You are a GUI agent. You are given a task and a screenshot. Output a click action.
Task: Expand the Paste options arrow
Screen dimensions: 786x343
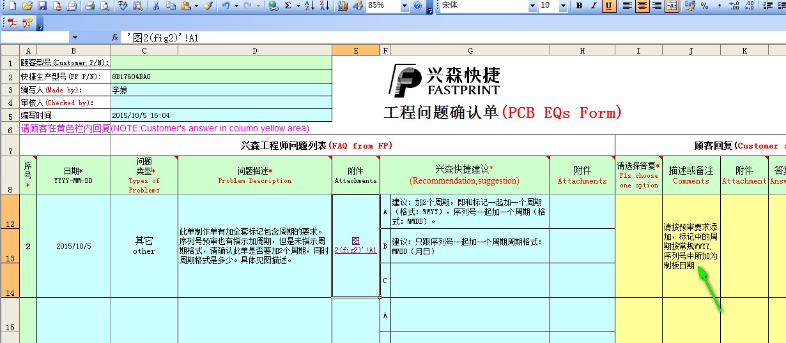(196, 6)
